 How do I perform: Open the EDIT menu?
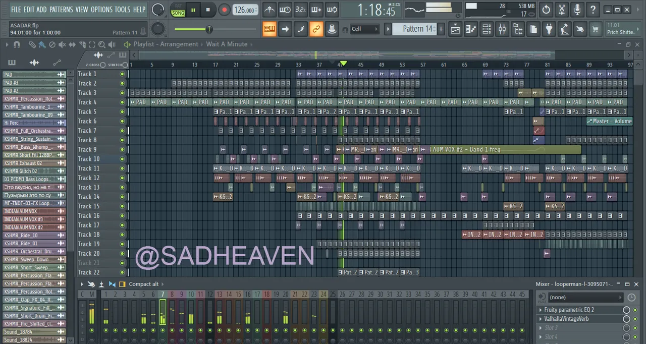(x=29, y=10)
